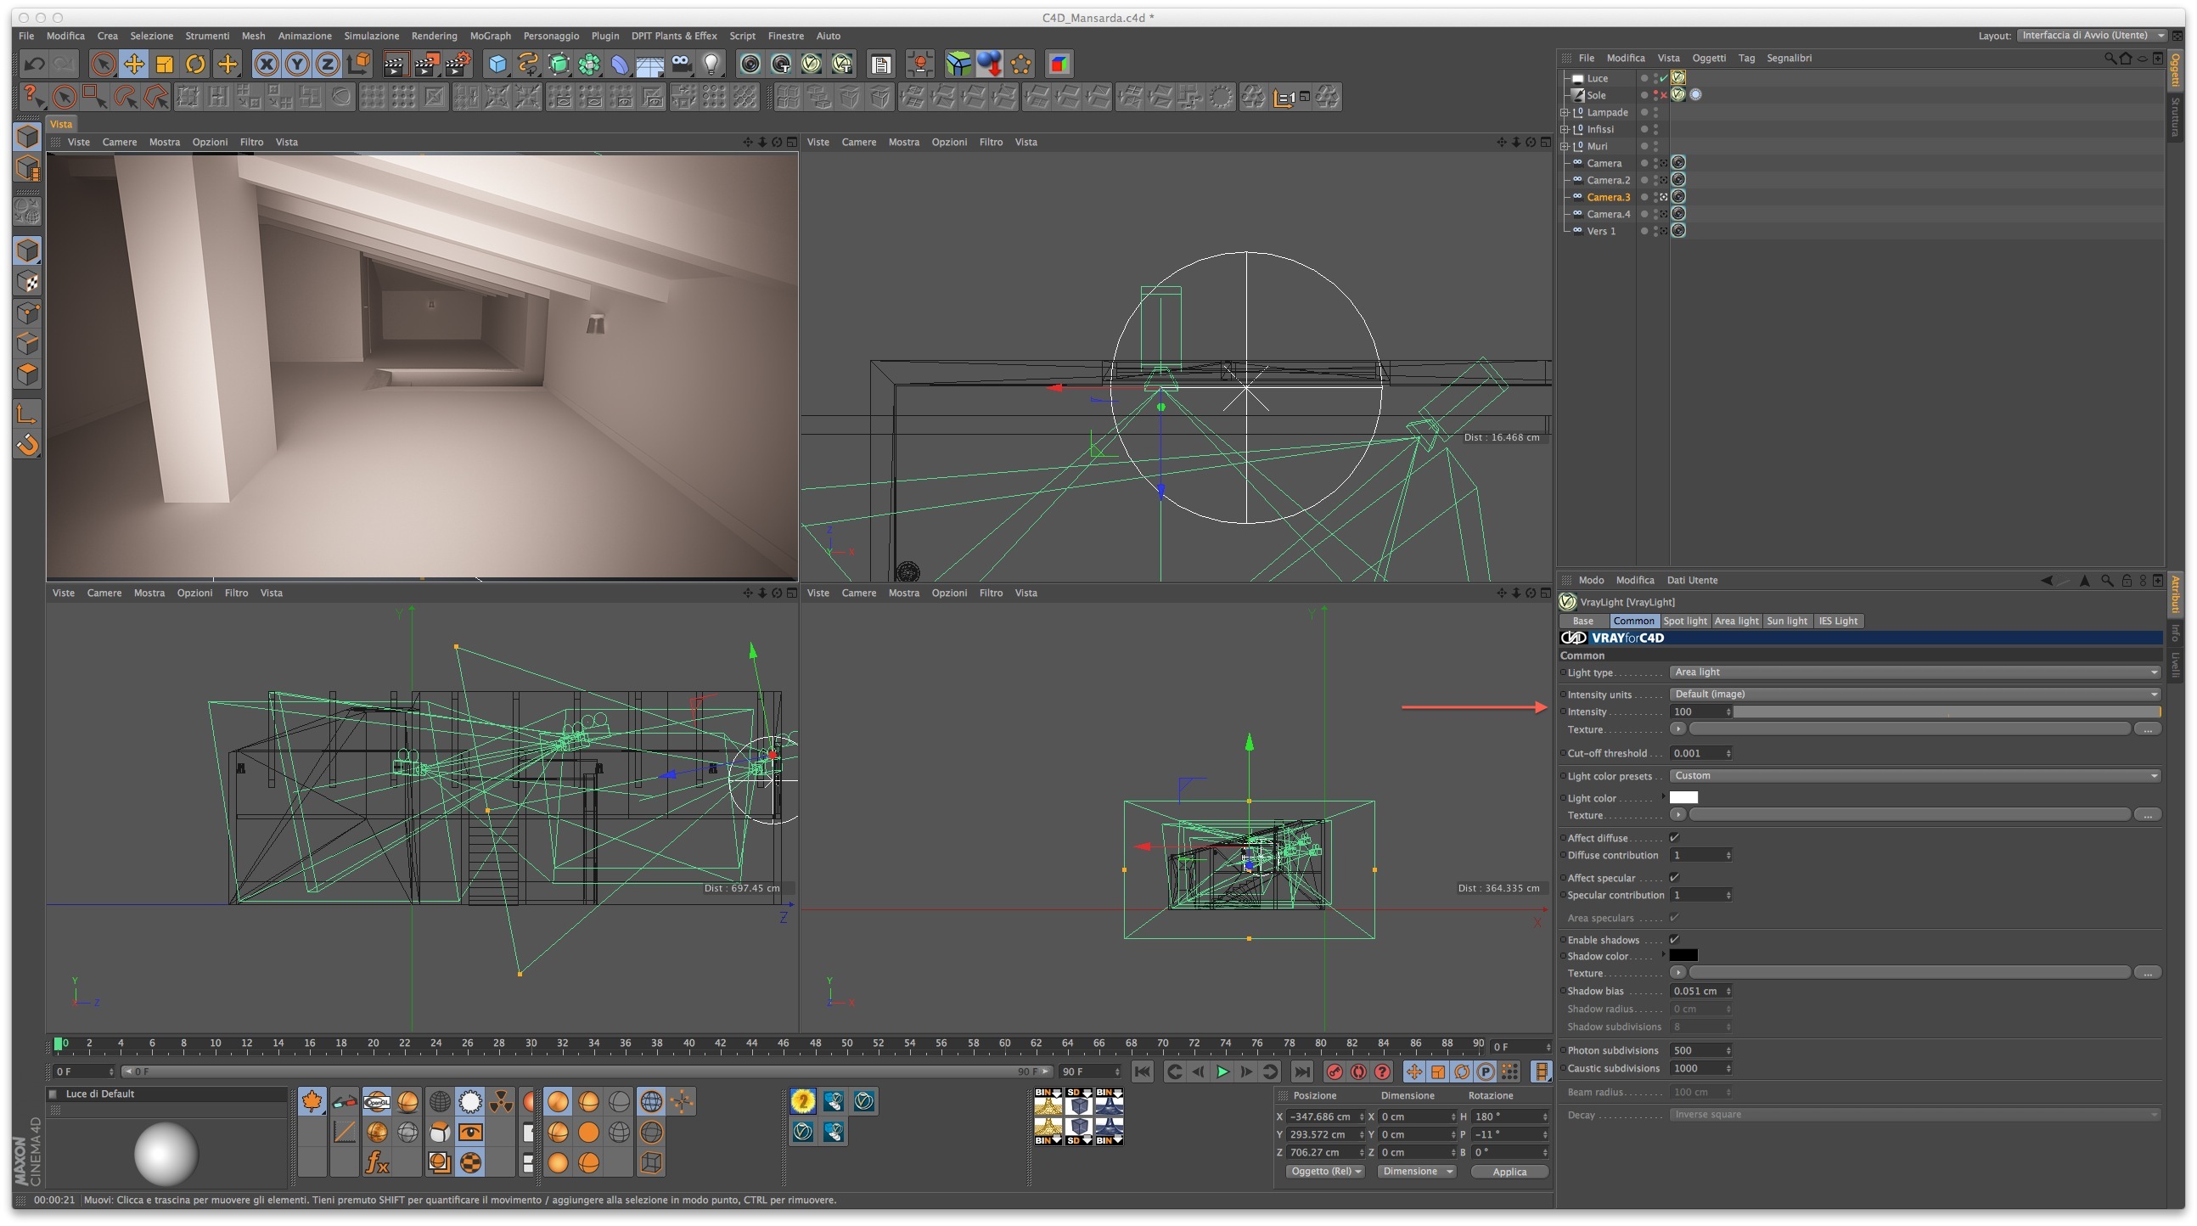
Task: Expand the Lampade object group
Action: (1565, 113)
